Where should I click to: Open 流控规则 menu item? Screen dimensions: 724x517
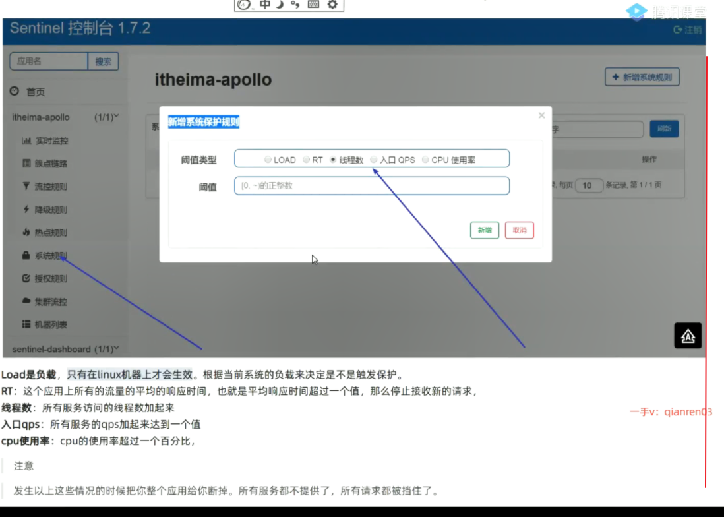click(51, 187)
